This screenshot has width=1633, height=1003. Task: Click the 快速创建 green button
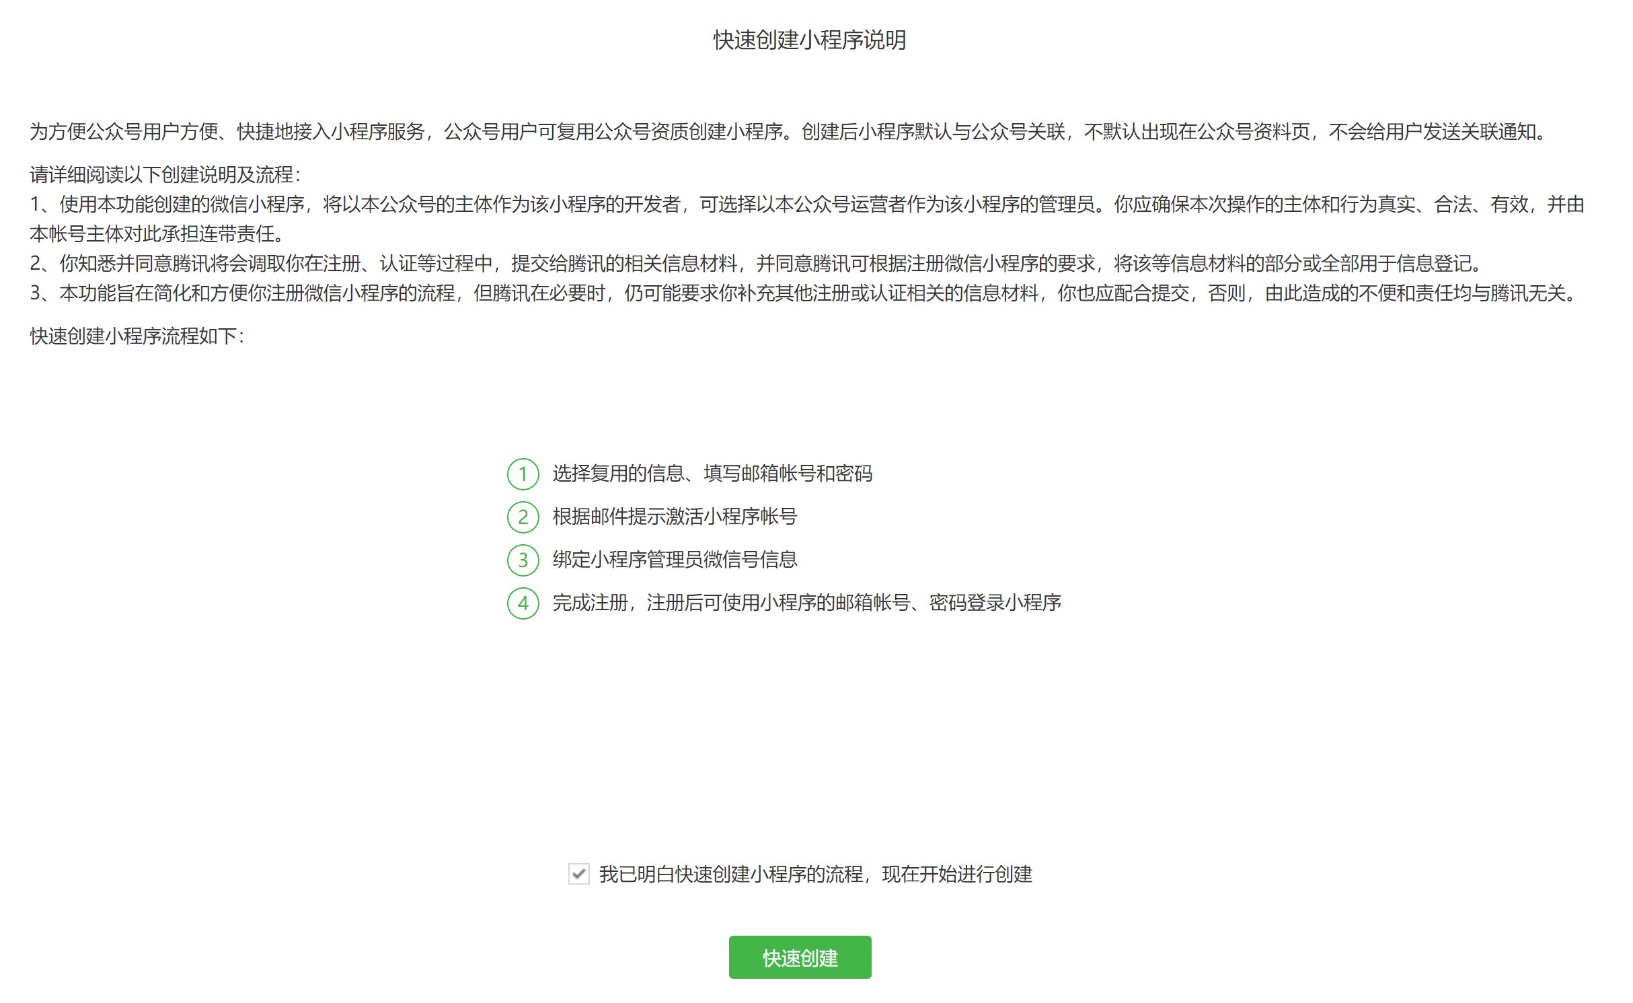click(x=799, y=958)
